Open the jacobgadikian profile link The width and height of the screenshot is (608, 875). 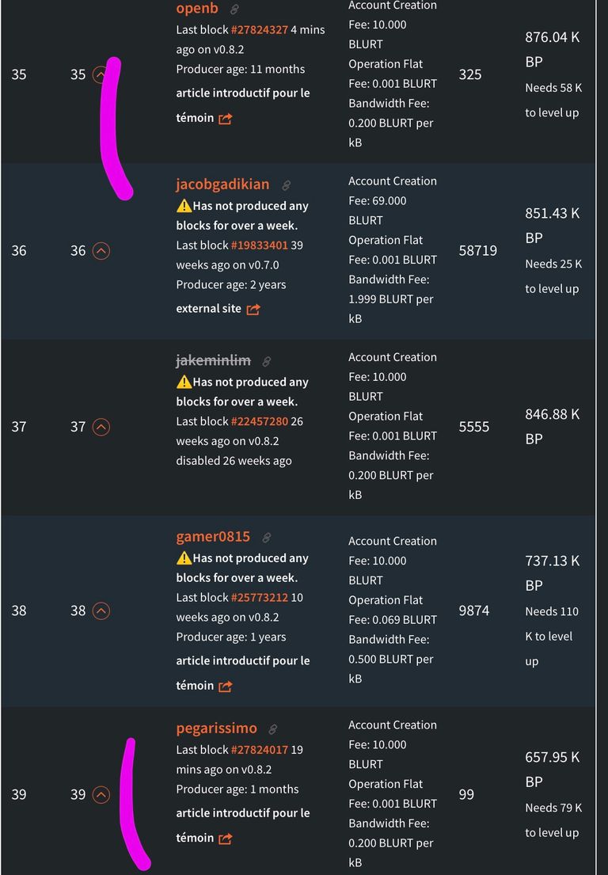point(222,185)
